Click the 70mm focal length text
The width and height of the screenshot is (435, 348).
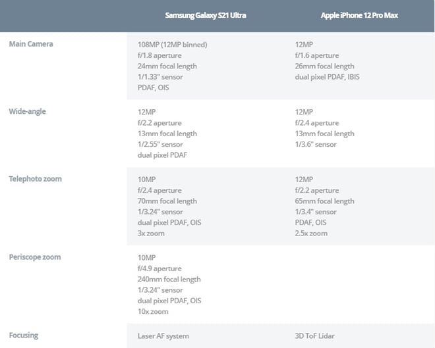[167, 201]
